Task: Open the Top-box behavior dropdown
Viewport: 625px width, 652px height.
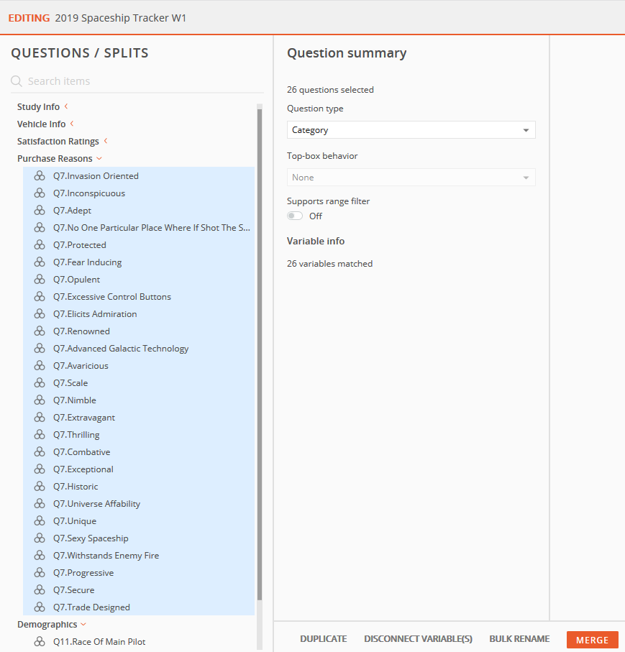Action: tap(411, 178)
